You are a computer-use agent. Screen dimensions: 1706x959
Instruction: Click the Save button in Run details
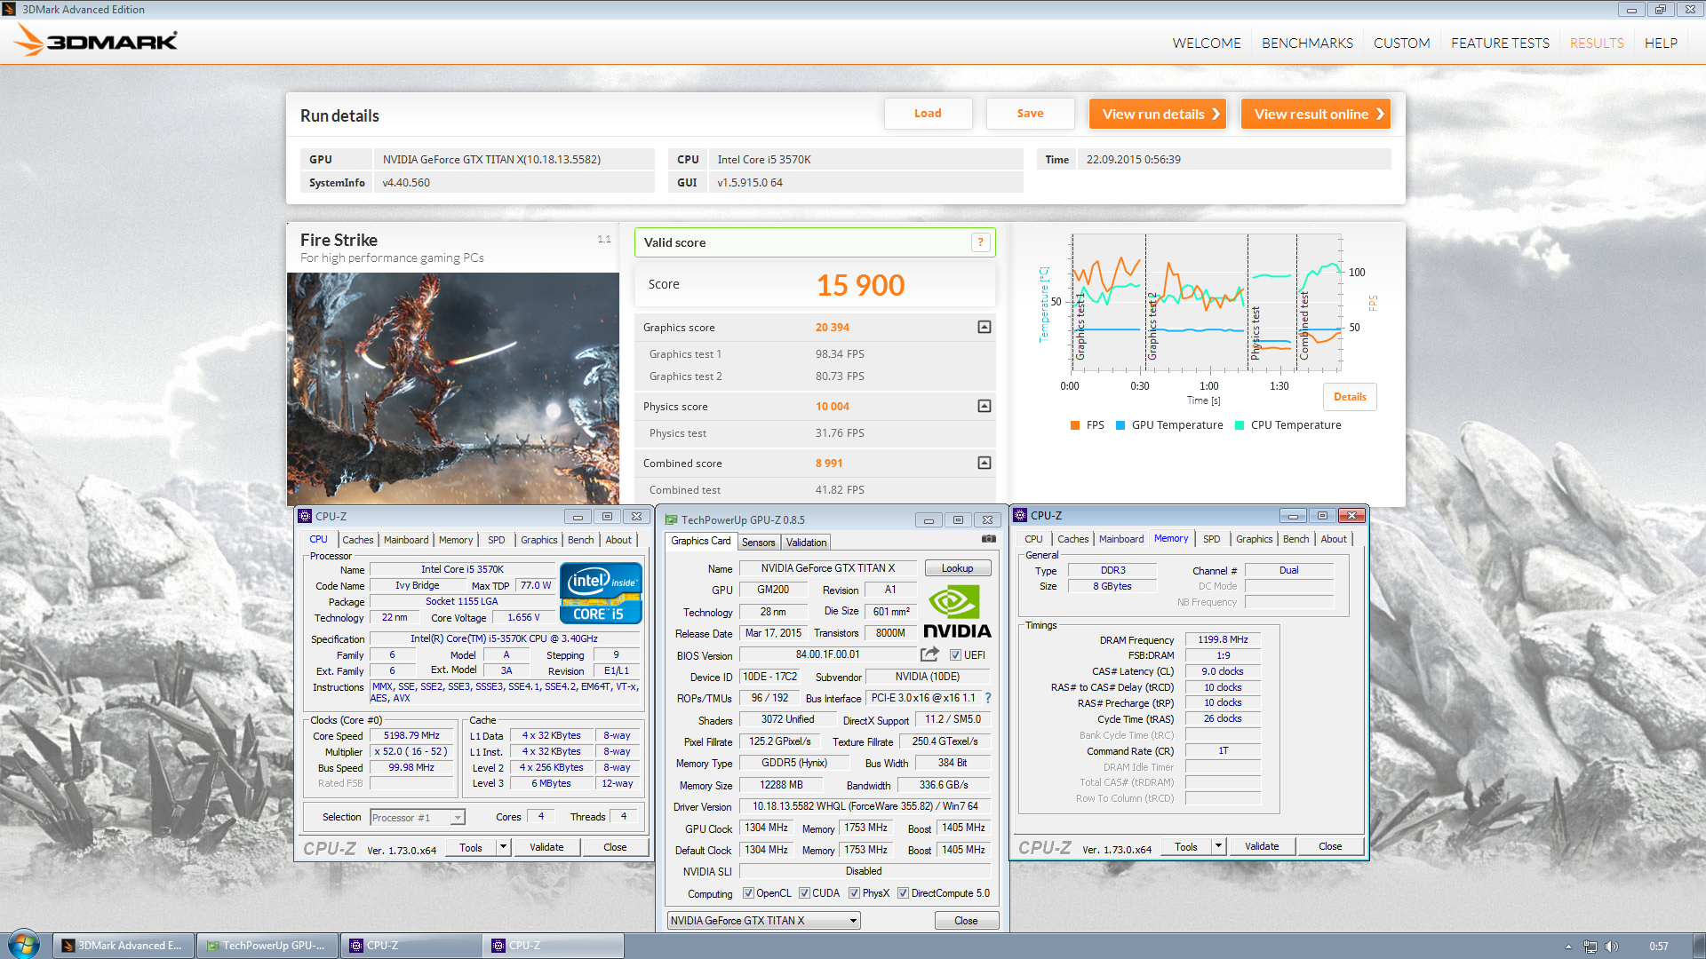coord(1030,114)
